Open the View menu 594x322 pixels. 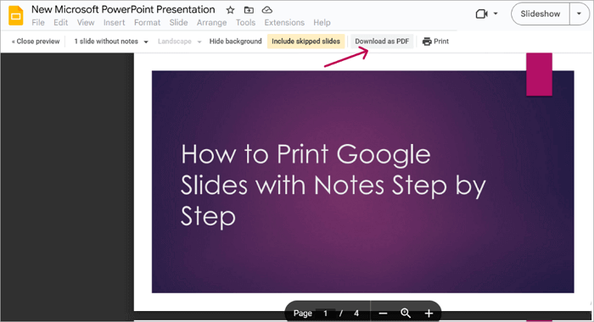pyautogui.click(x=86, y=23)
